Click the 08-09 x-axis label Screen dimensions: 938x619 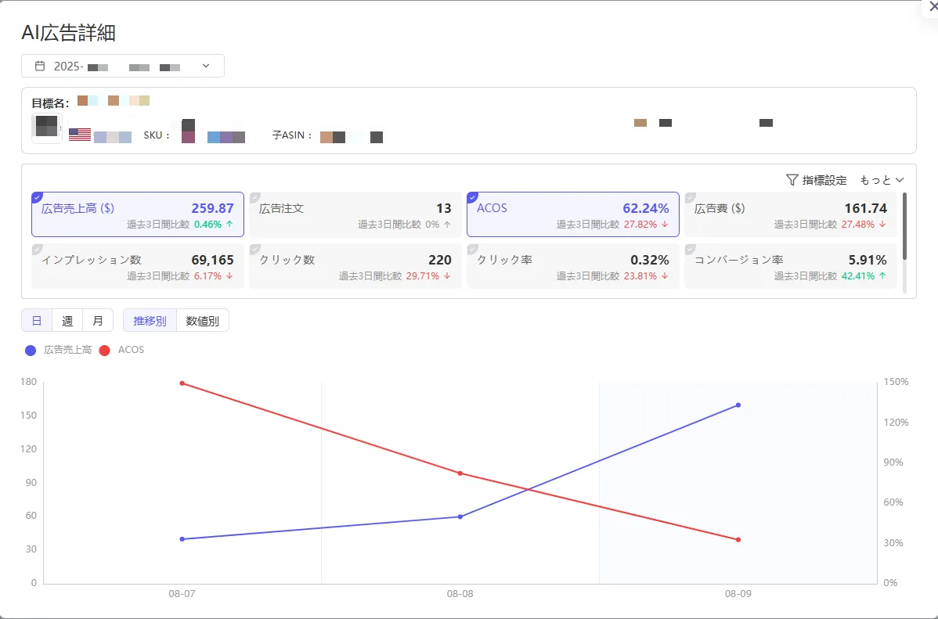point(738,594)
